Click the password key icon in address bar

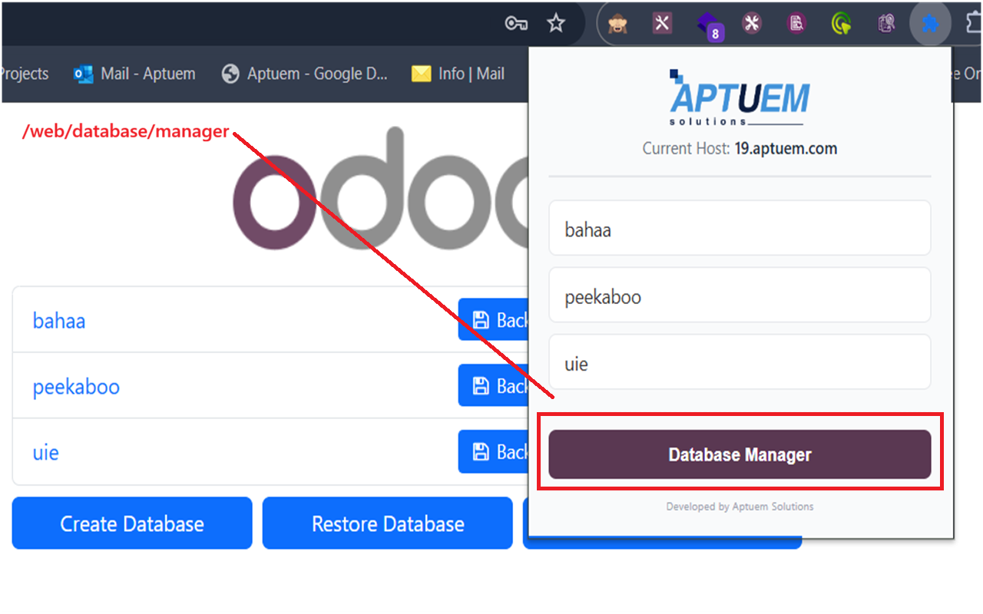coord(515,24)
